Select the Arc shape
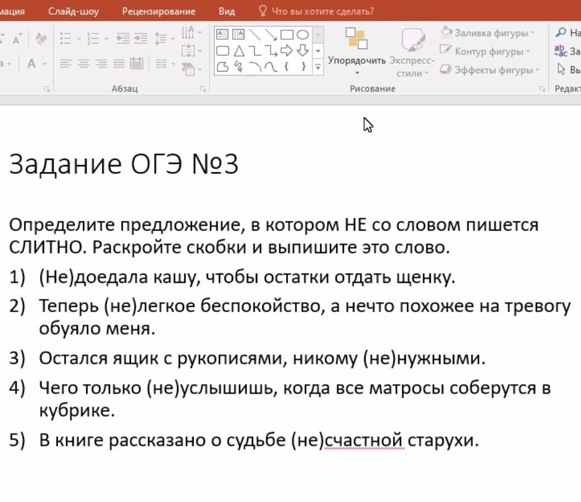This screenshot has width=581, height=502. click(x=255, y=67)
